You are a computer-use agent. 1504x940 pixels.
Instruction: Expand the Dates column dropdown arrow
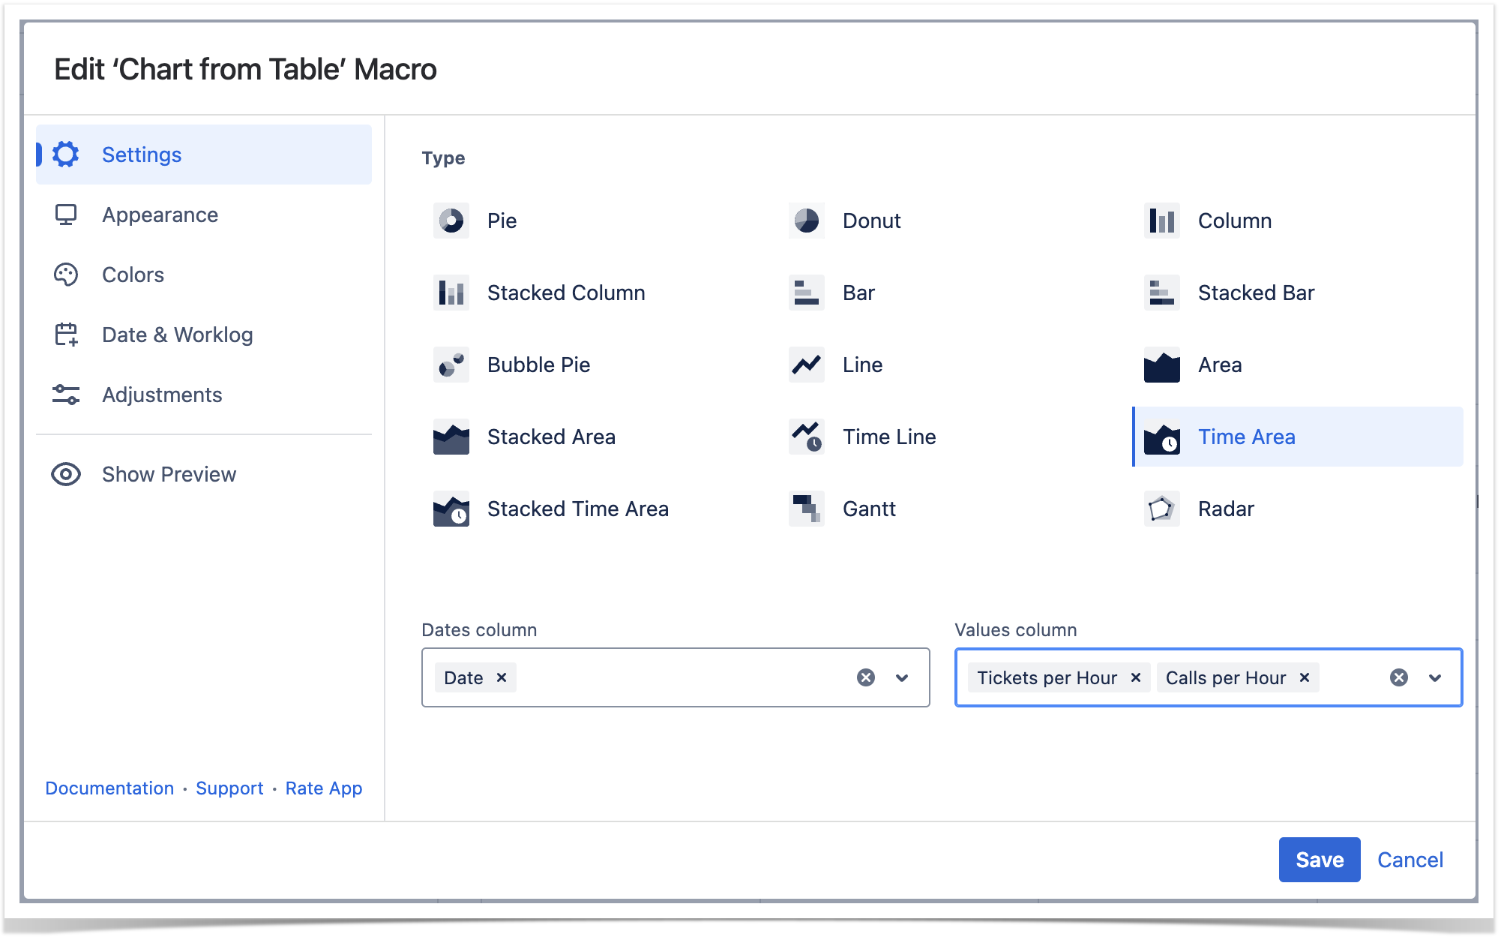tap(902, 677)
